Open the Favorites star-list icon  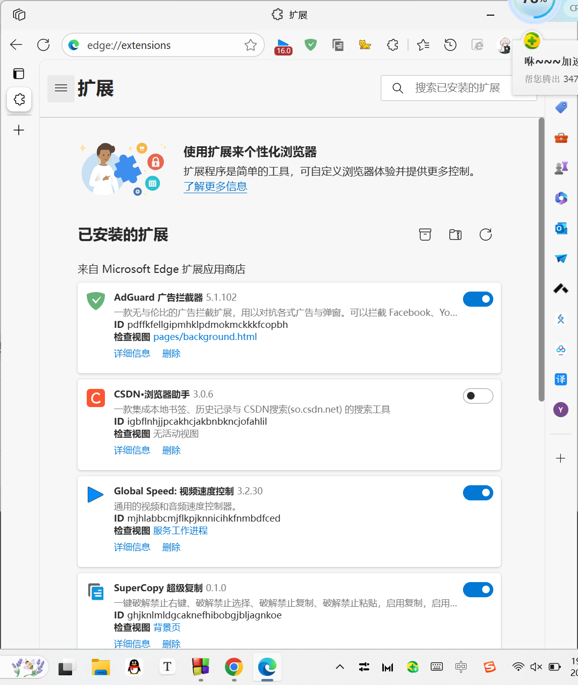click(423, 45)
